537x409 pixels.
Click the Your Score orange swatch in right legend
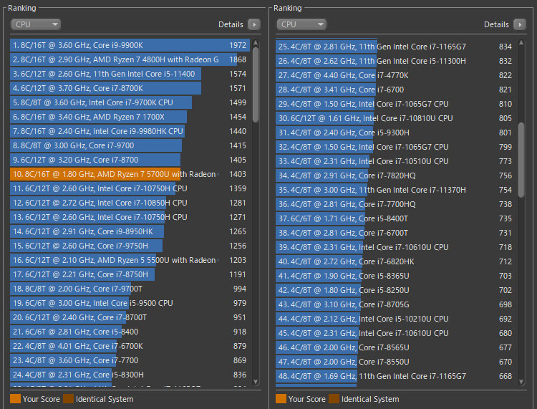pyautogui.click(x=281, y=399)
